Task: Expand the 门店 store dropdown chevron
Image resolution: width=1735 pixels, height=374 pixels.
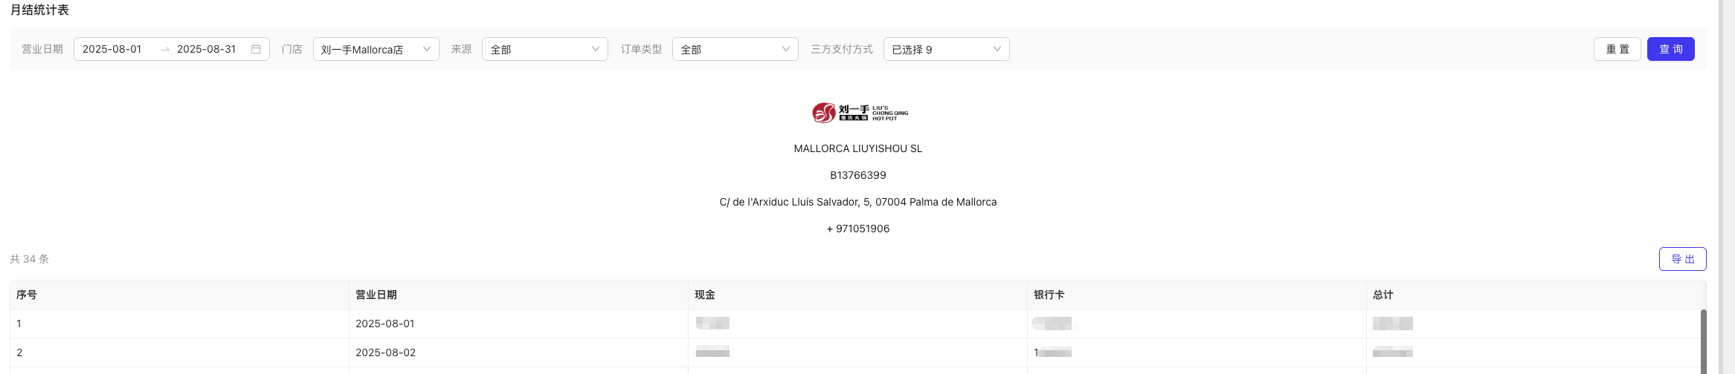Action: [427, 49]
